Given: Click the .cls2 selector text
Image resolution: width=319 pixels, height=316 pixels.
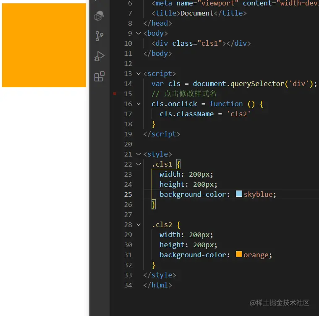Looking at the screenshot, I should pos(162,225).
